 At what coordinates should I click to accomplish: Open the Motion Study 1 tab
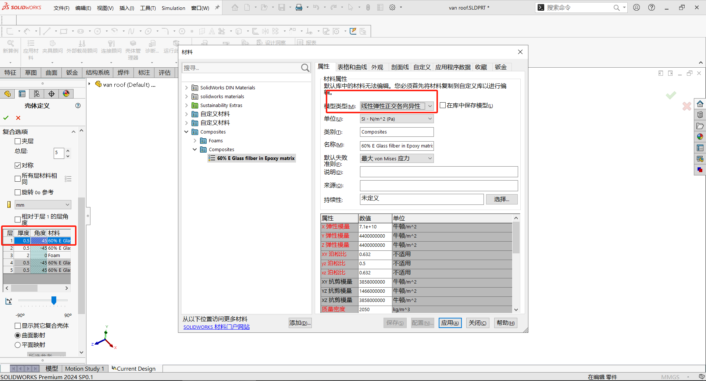coord(85,368)
